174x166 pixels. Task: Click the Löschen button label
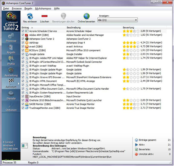tap(45, 22)
